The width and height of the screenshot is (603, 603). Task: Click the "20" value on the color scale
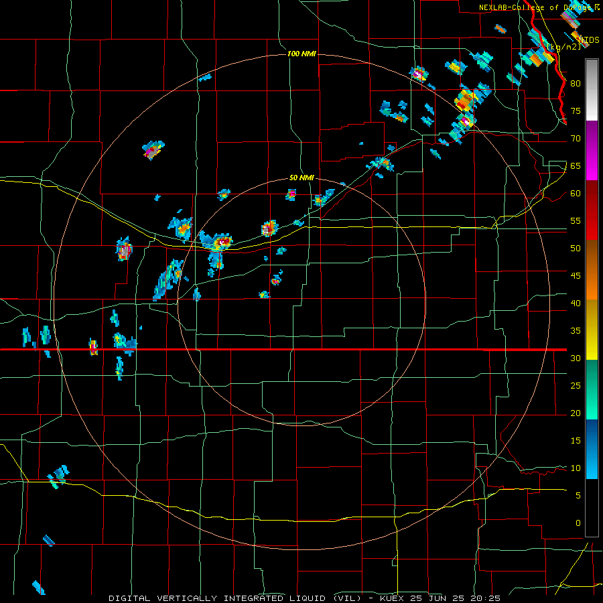coord(576,413)
